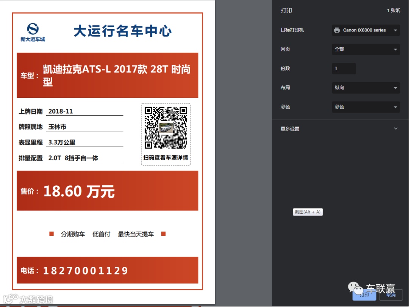Click the 新大运车城 logo in preview

(x=33, y=32)
